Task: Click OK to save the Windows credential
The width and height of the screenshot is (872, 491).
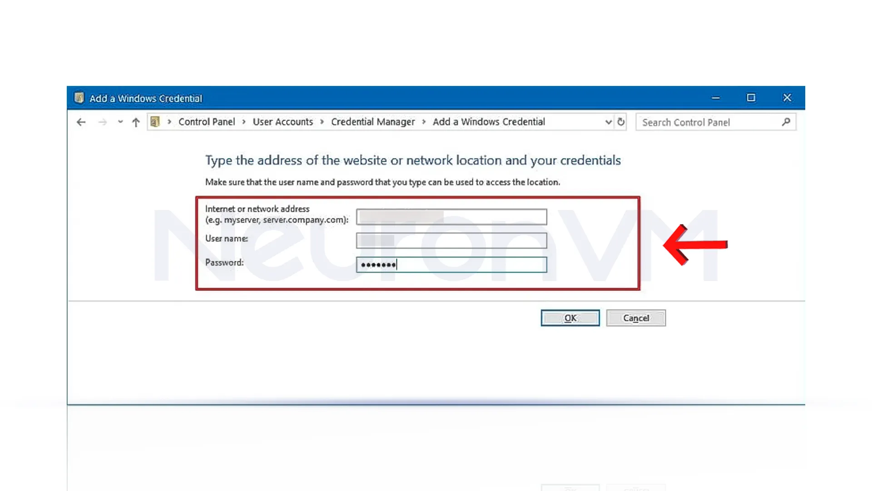Action: click(x=570, y=318)
